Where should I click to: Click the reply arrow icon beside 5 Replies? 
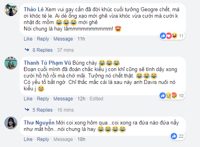27,110
